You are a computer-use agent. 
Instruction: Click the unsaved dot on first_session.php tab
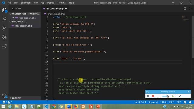pyautogui.click(x=66, y=8)
